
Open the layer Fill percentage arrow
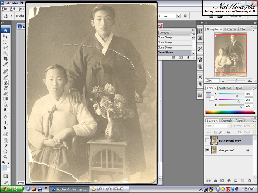pyautogui.click(x=254, y=132)
